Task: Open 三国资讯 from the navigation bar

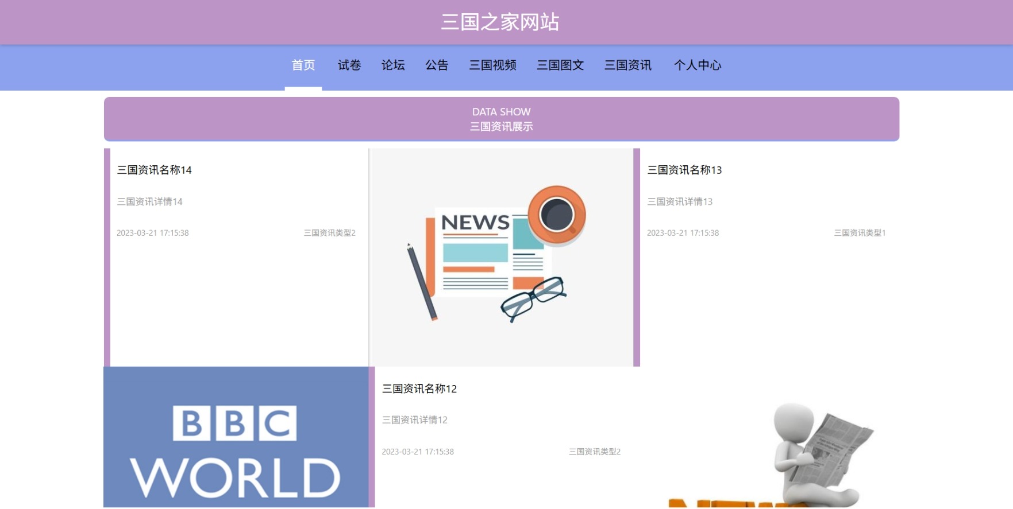Action: (628, 65)
